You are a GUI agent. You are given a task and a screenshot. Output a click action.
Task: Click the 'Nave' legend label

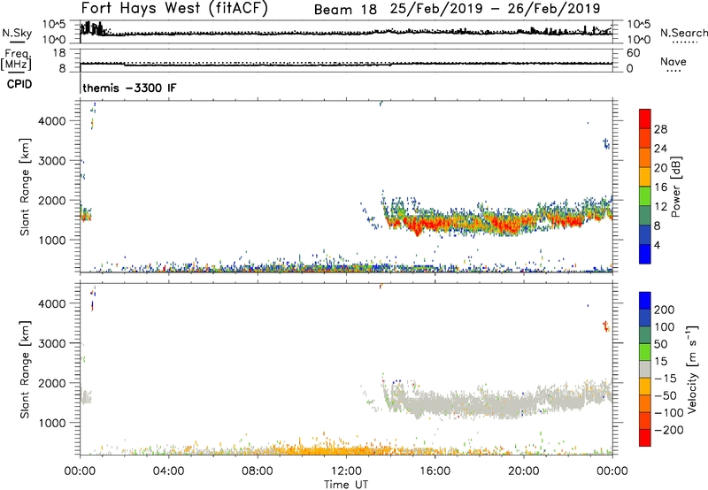pos(673,61)
